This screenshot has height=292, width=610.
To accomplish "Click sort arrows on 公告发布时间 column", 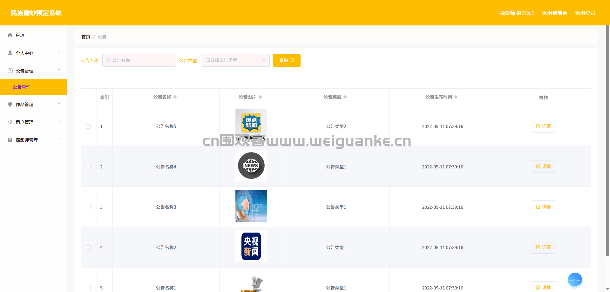I will pyautogui.click(x=456, y=97).
